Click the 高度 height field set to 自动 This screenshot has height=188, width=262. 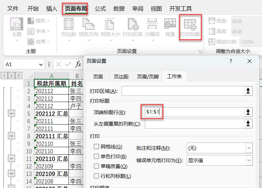[x=247, y=31]
